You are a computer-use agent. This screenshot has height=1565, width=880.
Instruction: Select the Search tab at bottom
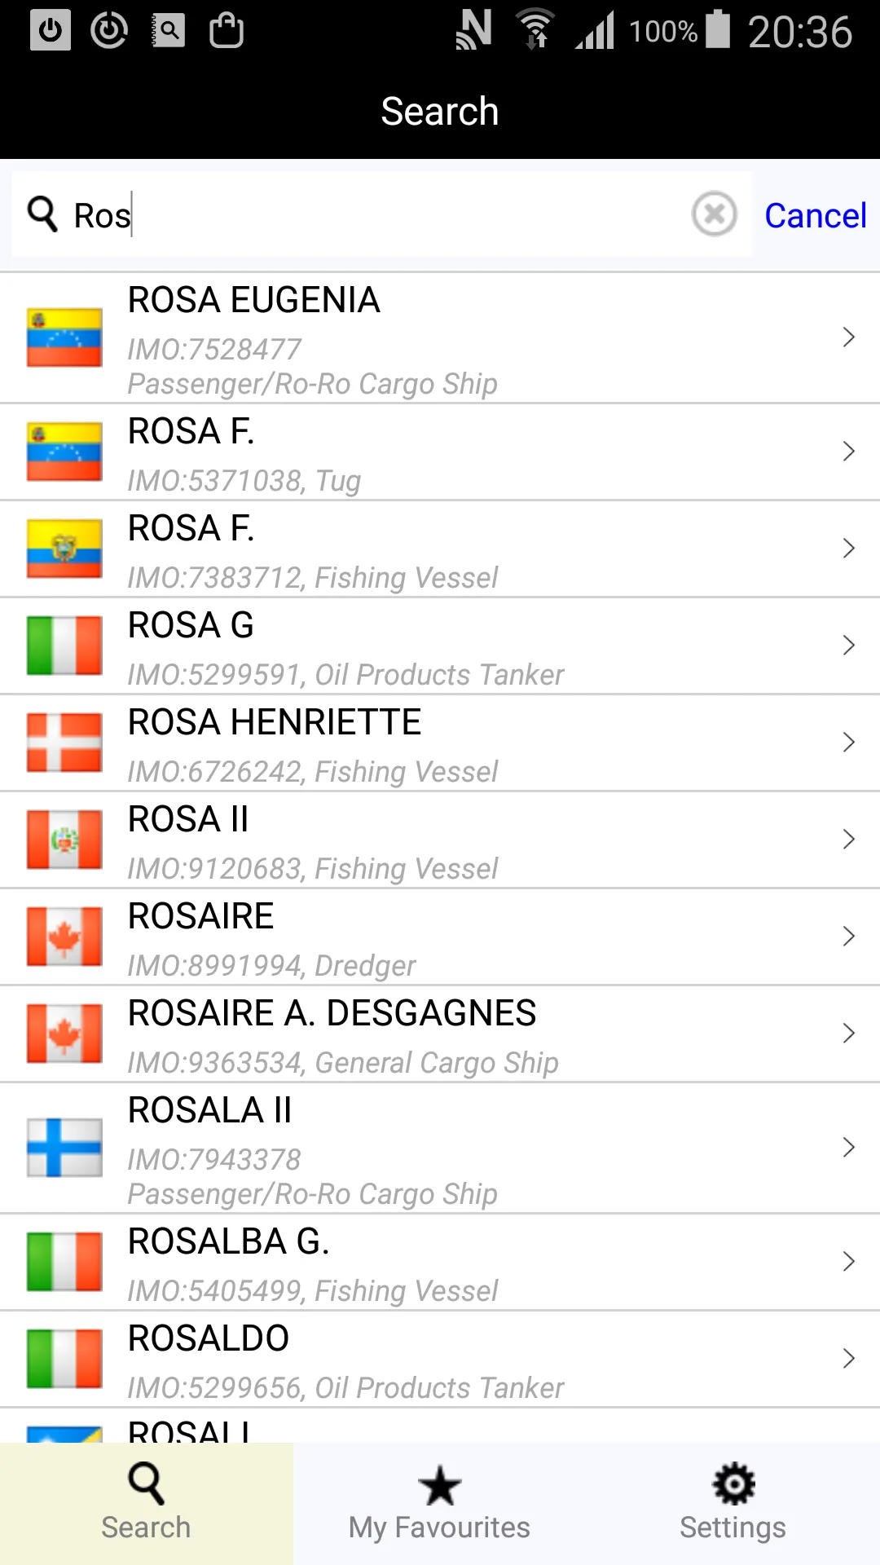coord(147,1504)
